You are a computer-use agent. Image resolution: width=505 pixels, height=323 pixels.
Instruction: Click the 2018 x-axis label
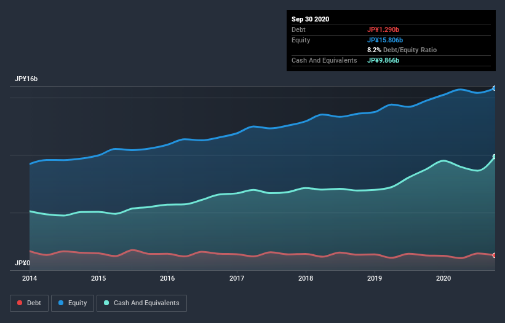click(306, 278)
